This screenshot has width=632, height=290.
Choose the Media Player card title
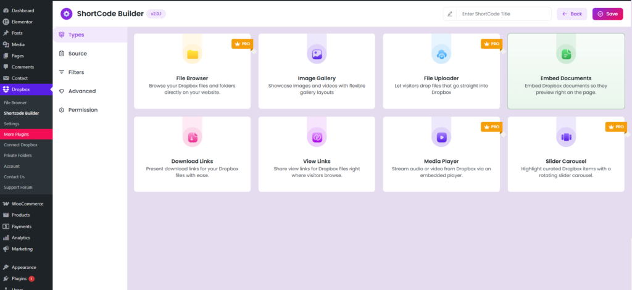441,161
